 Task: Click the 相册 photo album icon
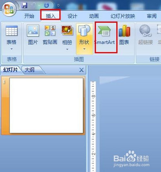click(67, 31)
